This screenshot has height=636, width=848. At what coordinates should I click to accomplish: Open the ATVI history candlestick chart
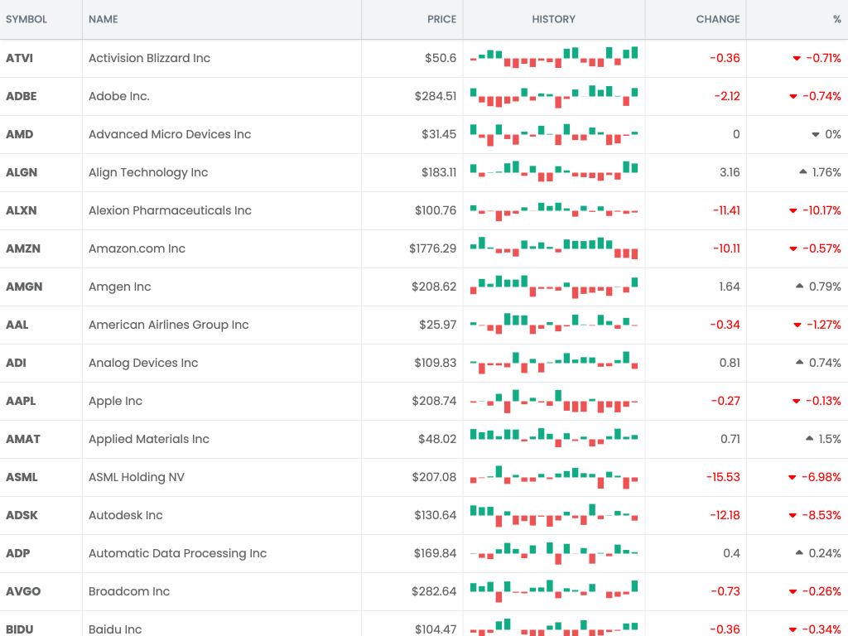pos(554,57)
